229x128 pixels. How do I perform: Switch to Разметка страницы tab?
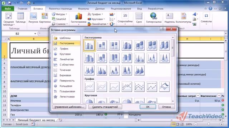(60, 9)
